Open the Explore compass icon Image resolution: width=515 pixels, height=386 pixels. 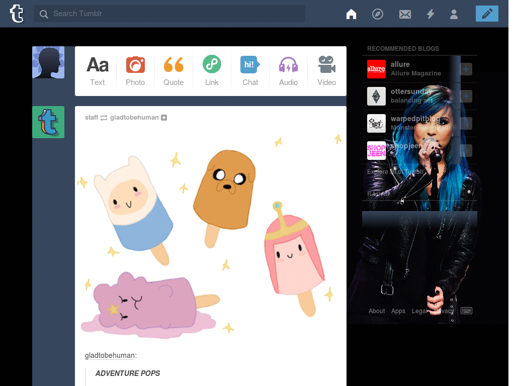[x=377, y=14]
